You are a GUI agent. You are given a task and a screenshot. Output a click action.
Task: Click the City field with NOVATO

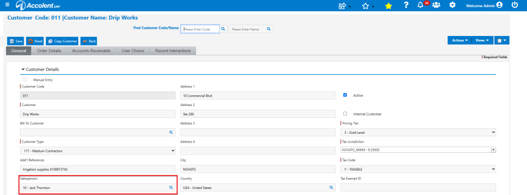click(x=258, y=169)
